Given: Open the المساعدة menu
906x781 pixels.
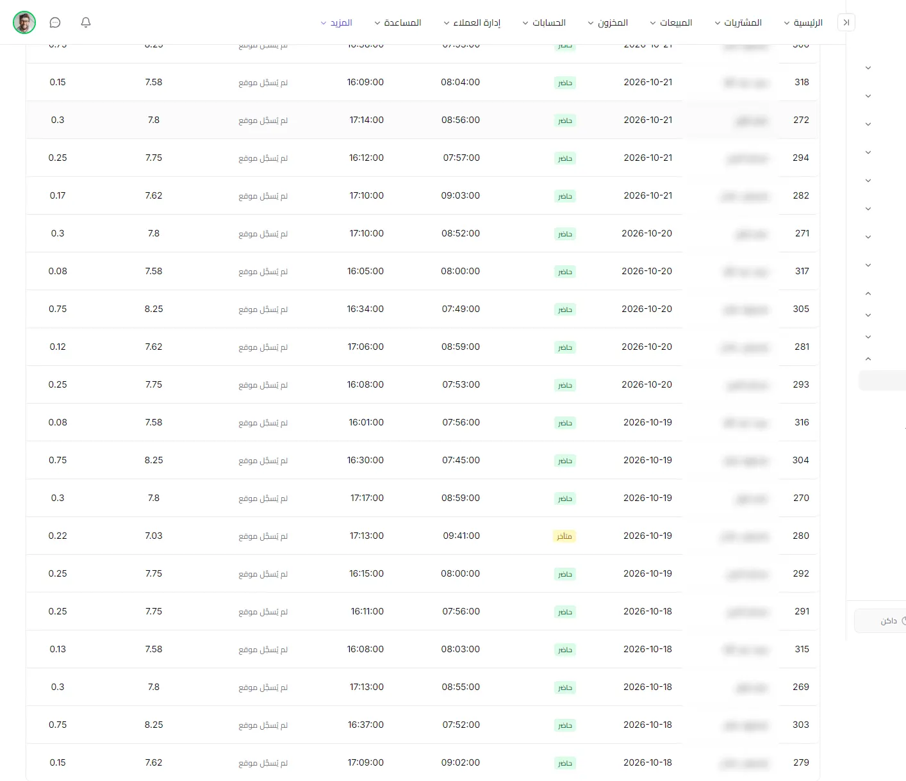Looking at the screenshot, I should (x=397, y=22).
